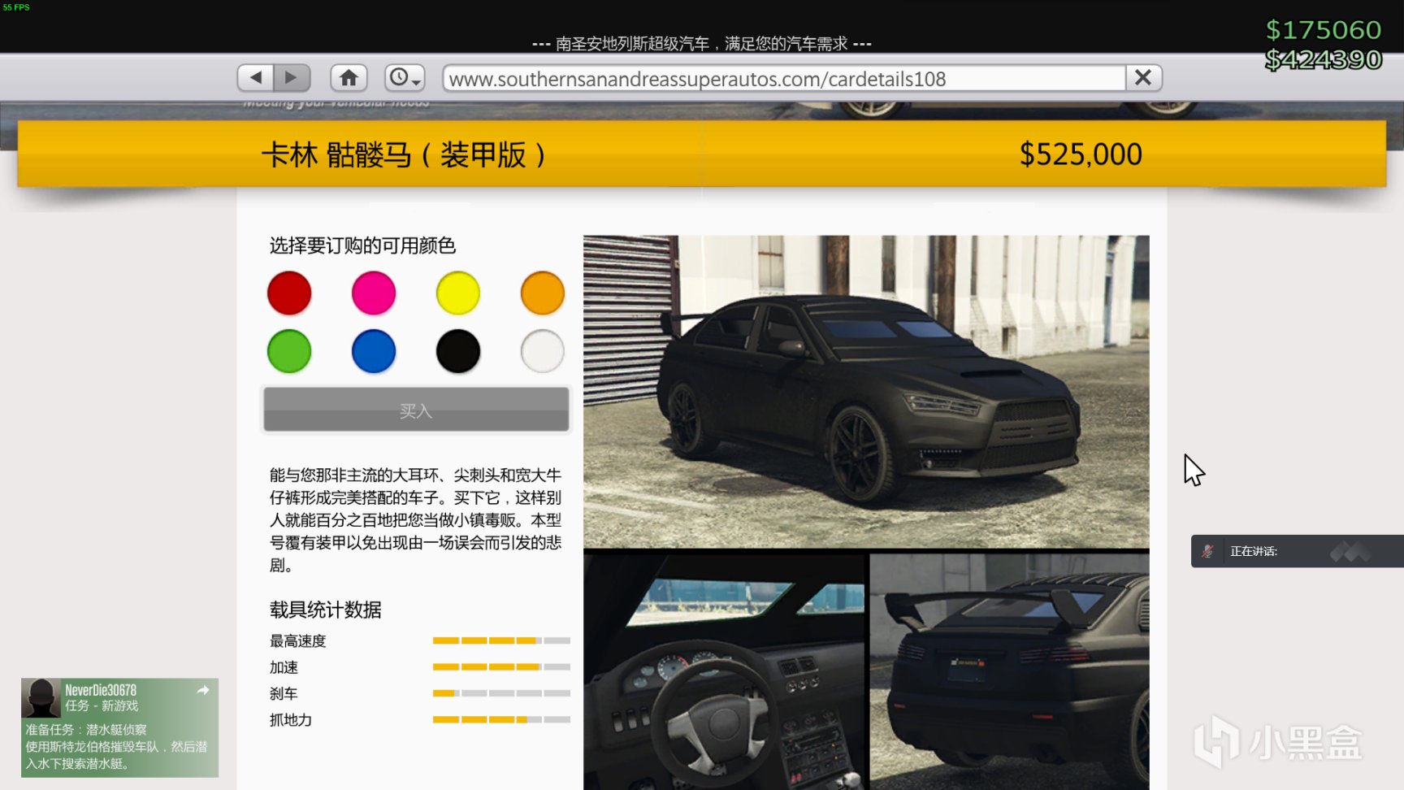Click the URL address bar
This screenshot has height=790, width=1404.
coord(784,79)
